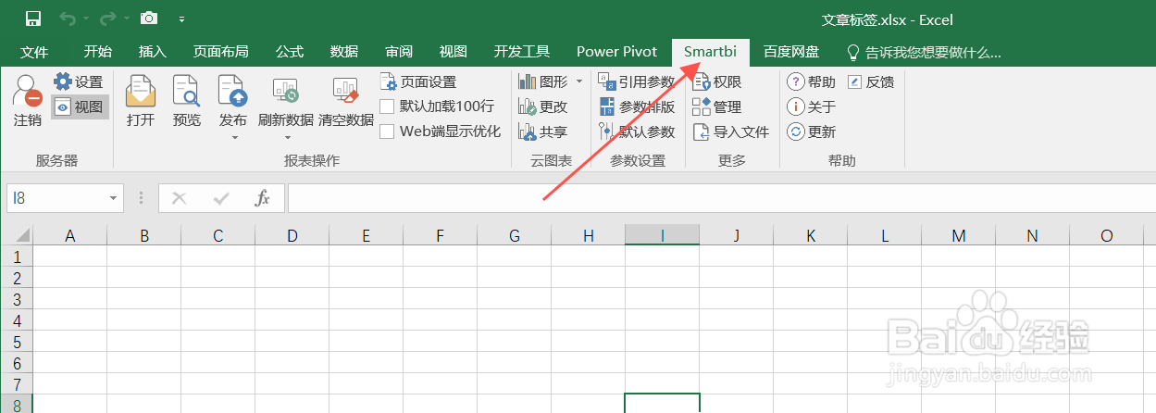1156x413 pixels.
Task: Switch to the 开始 home tab
Action: pyautogui.click(x=97, y=52)
